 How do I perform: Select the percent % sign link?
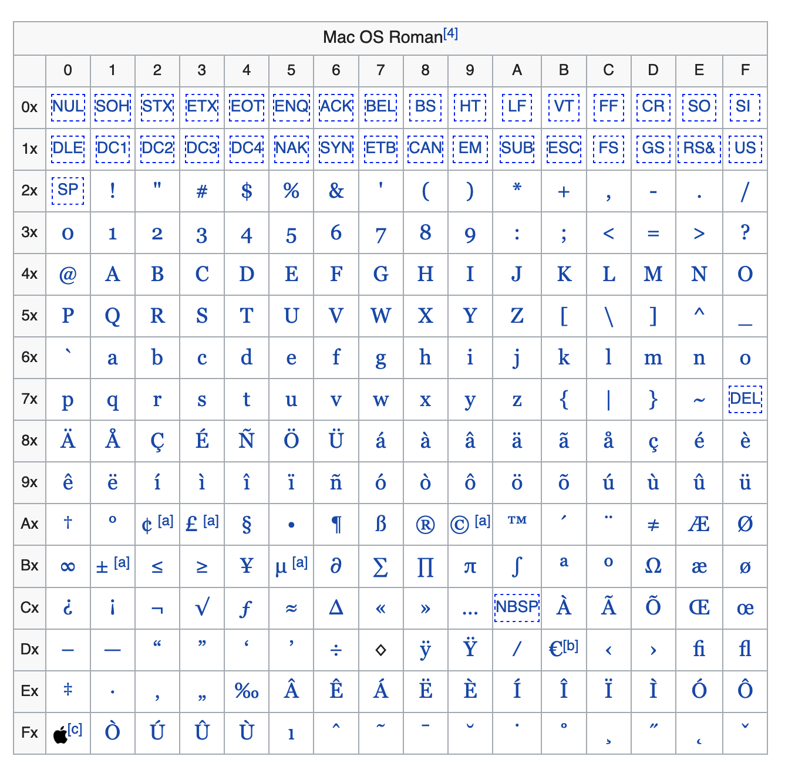tap(291, 190)
